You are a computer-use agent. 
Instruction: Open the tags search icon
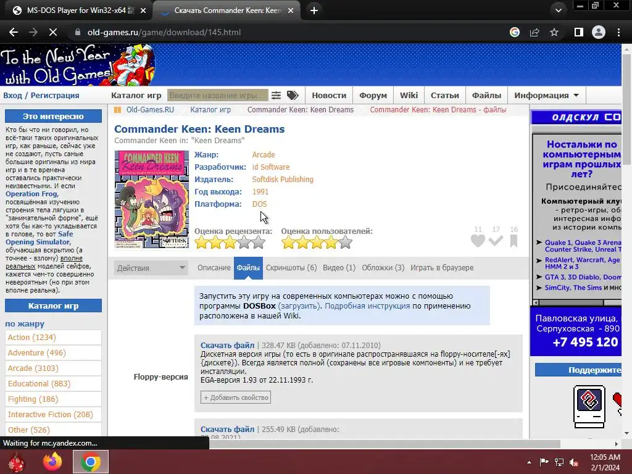[x=293, y=95]
